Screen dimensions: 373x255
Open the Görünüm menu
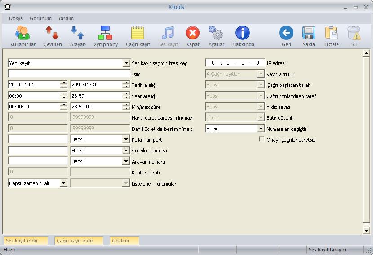coord(40,18)
